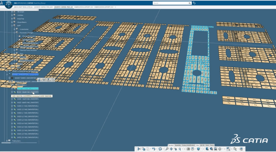Expand the MOD 2.1 FAB tree node
Viewport: 276px width, 152px height.
(12, 109)
